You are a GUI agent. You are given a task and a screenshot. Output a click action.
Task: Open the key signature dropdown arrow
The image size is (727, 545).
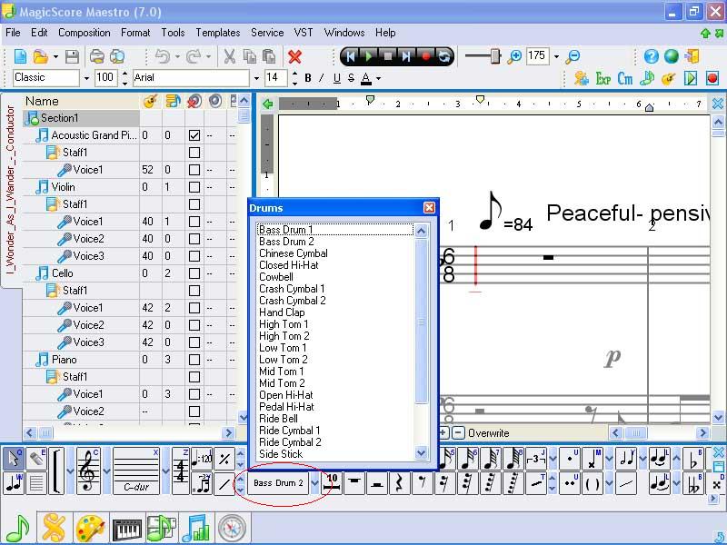tap(165, 471)
